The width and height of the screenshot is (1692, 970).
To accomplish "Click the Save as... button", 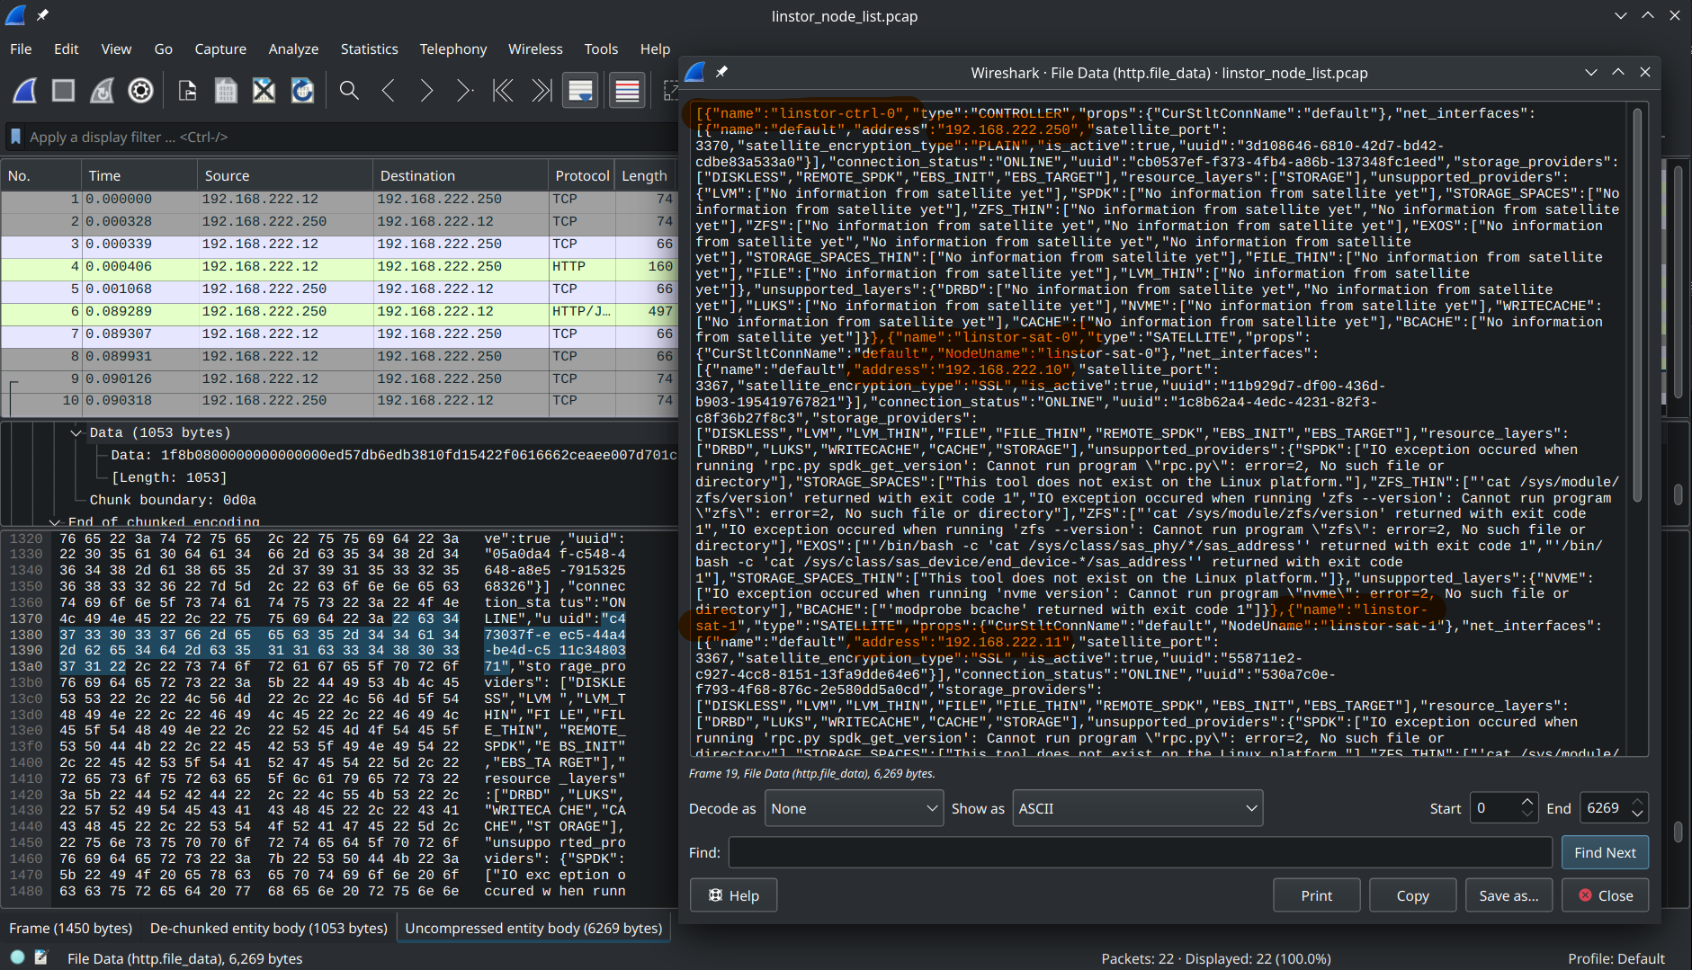I will coord(1508,895).
